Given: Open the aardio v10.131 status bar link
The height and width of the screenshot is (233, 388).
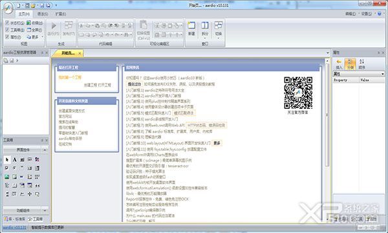Looking at the screenshot, I should (14, 227).
